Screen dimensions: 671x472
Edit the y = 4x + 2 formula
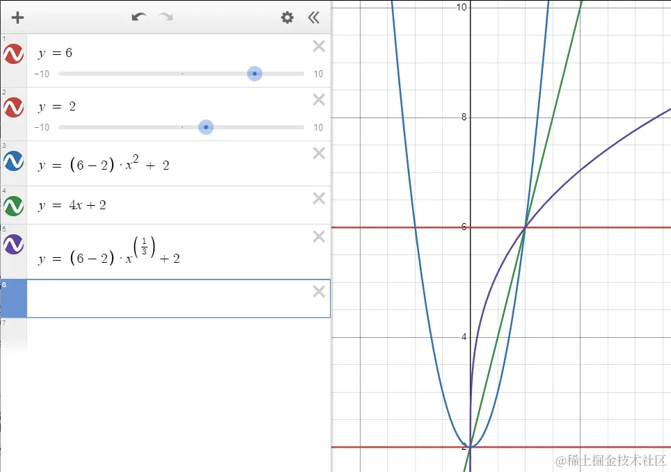[72, 205]
